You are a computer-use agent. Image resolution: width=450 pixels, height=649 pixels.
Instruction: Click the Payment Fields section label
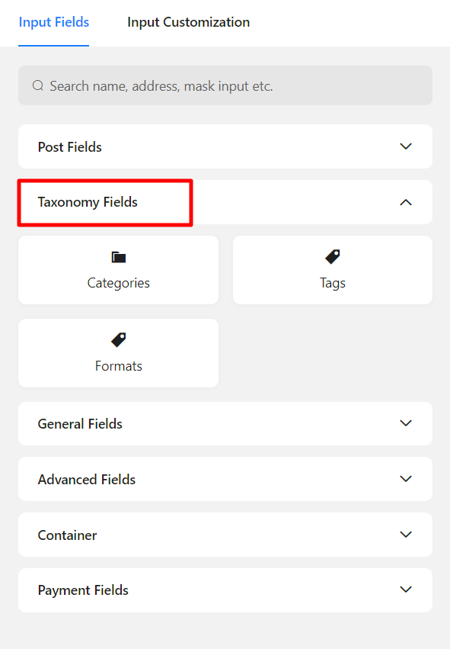click(x=83, y=590)
